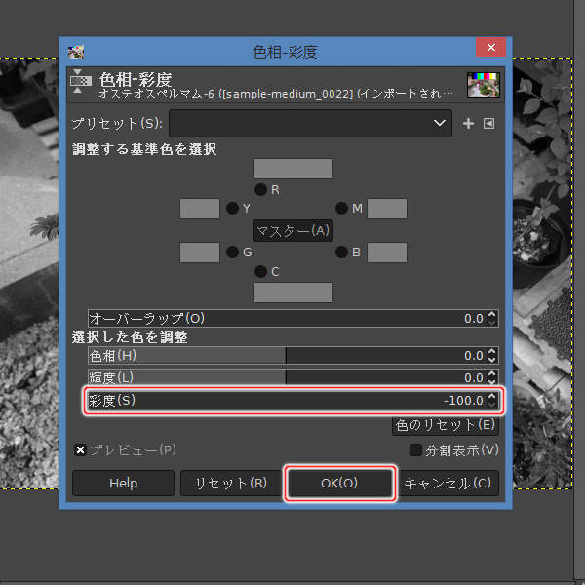The height and width of the screenshot is (585, 585).
Task: Click the red color swatch above R
Action: point(292,169)
